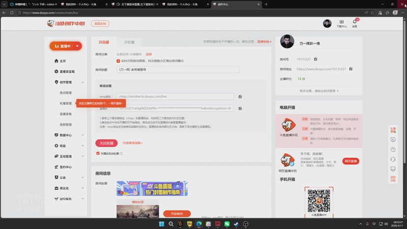Open 更多设置 room management link
This screenshot has height=229, width=407.
pyautogui.click(x=319, y=91)
